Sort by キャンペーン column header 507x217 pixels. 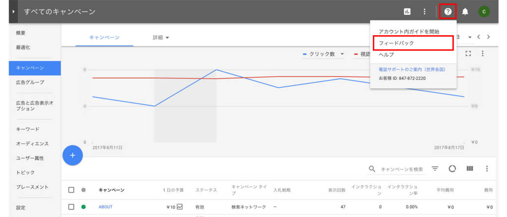(x=111, y=190)
